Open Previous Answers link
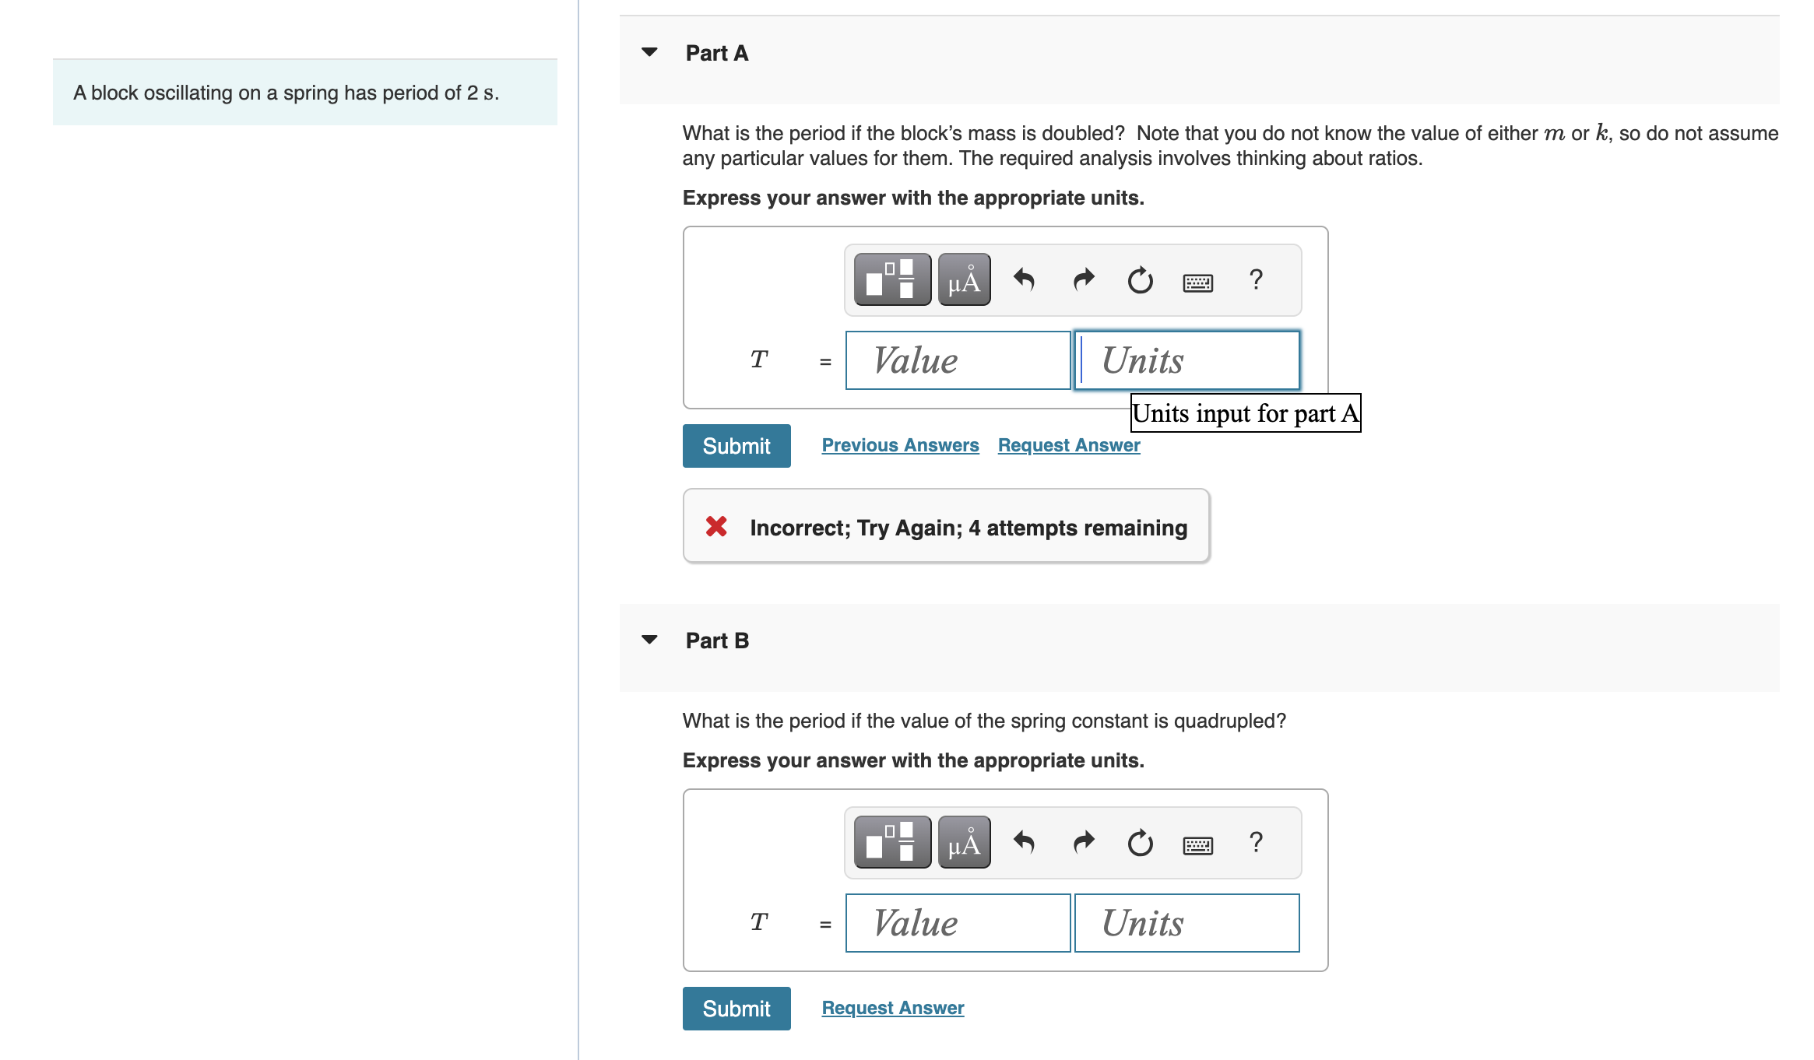This screenshot has height=1060, width=1814. pyautogui.click(x=900, y=445)
